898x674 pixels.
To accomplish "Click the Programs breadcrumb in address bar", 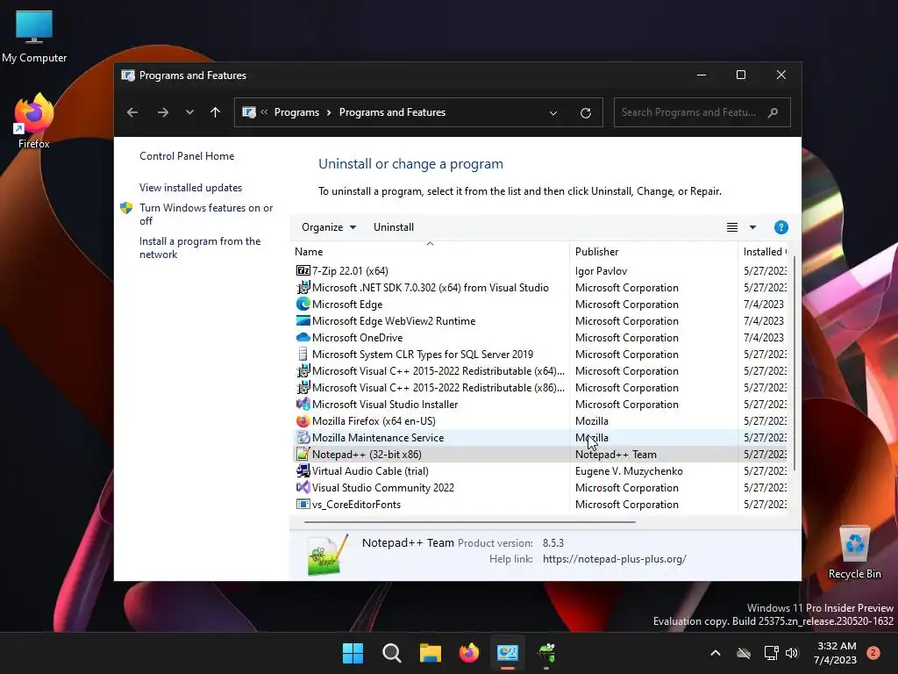I will (x=296, y=112).
